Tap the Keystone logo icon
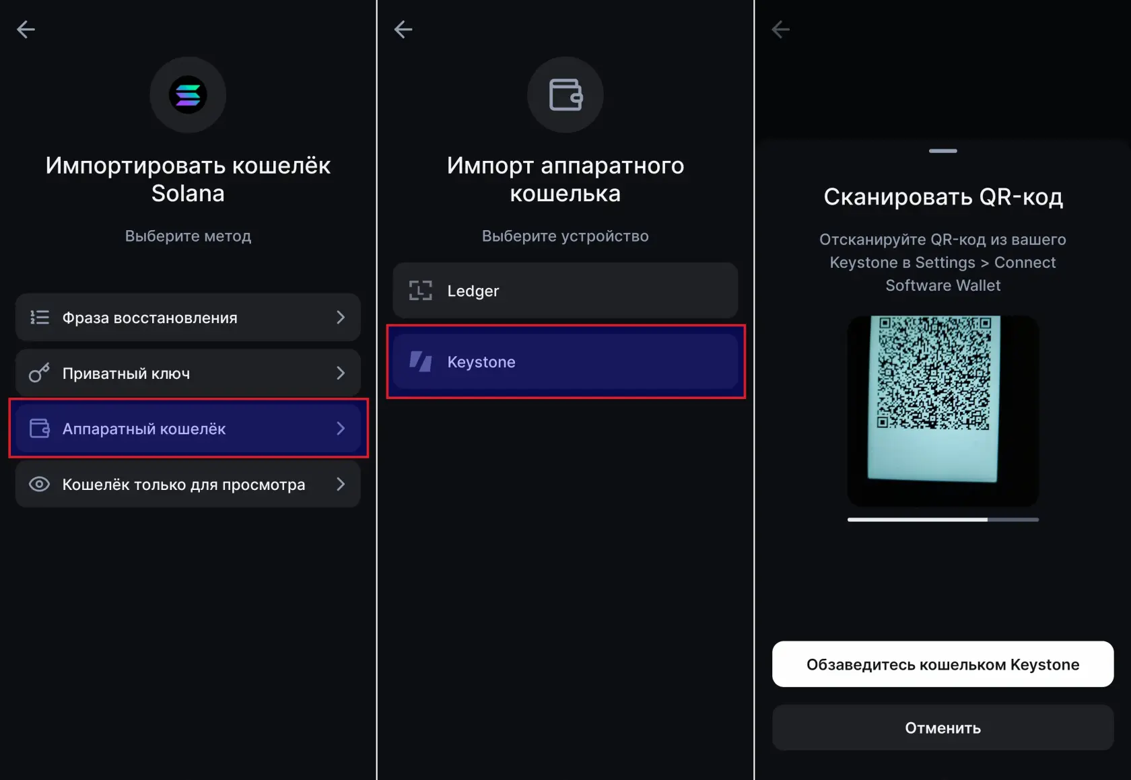Image resolution: width=1131 pixels, height=780 pixels. click(421, 361)
